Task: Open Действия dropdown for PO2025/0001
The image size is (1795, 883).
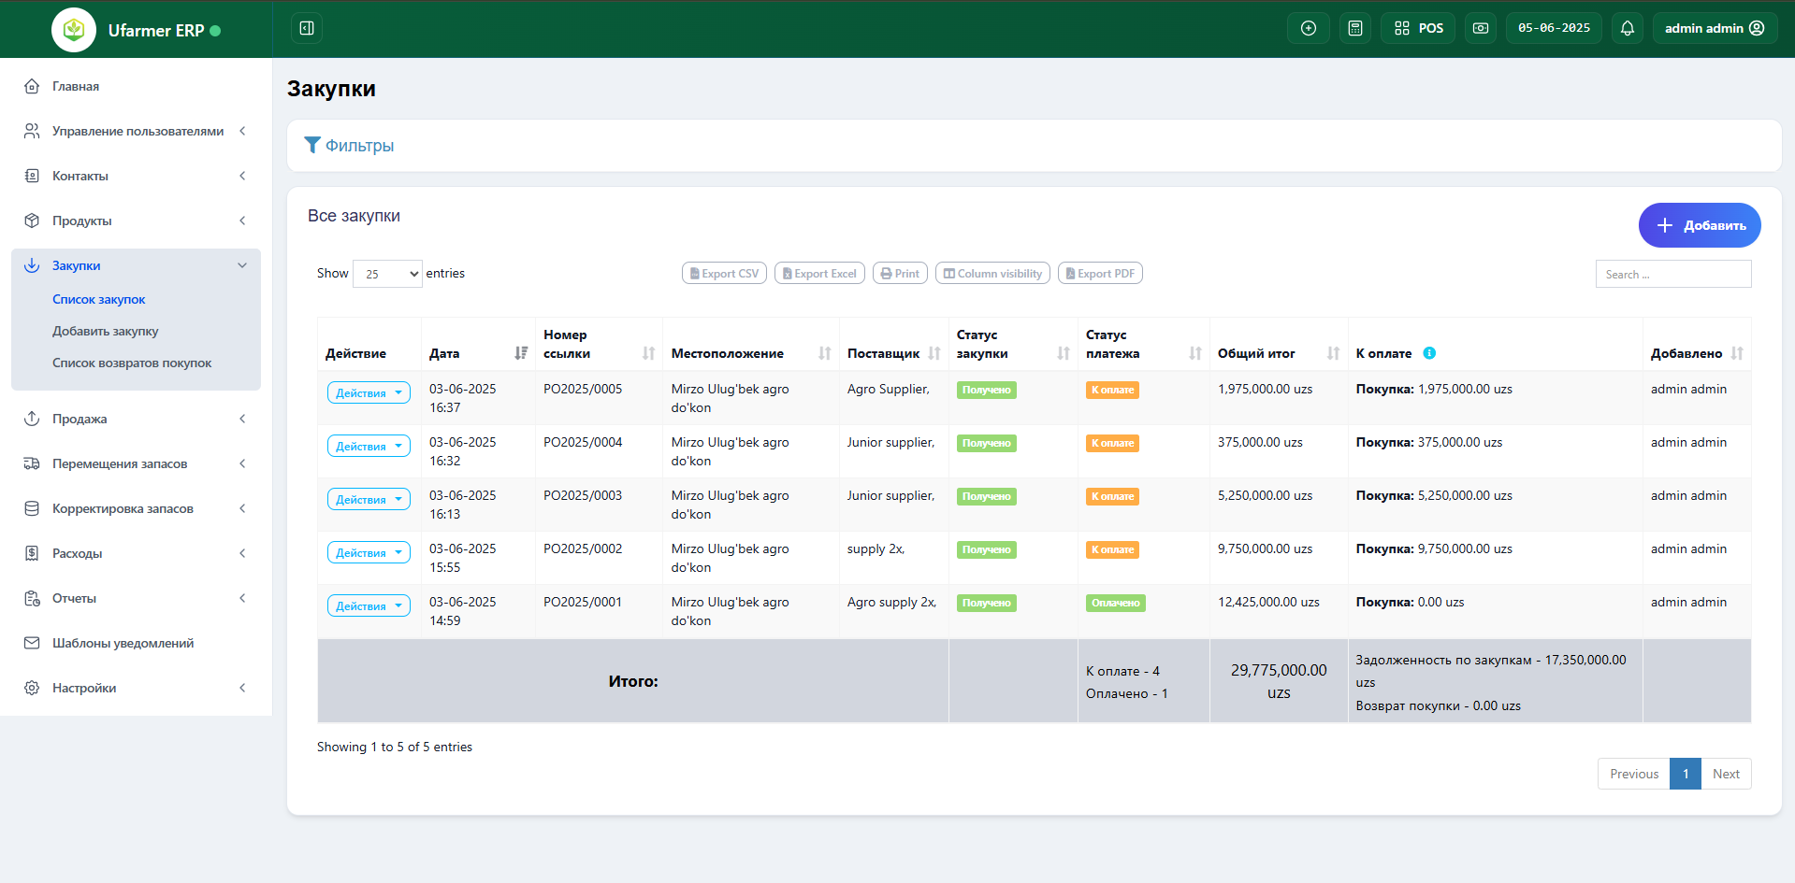Action: click(369, 606)
